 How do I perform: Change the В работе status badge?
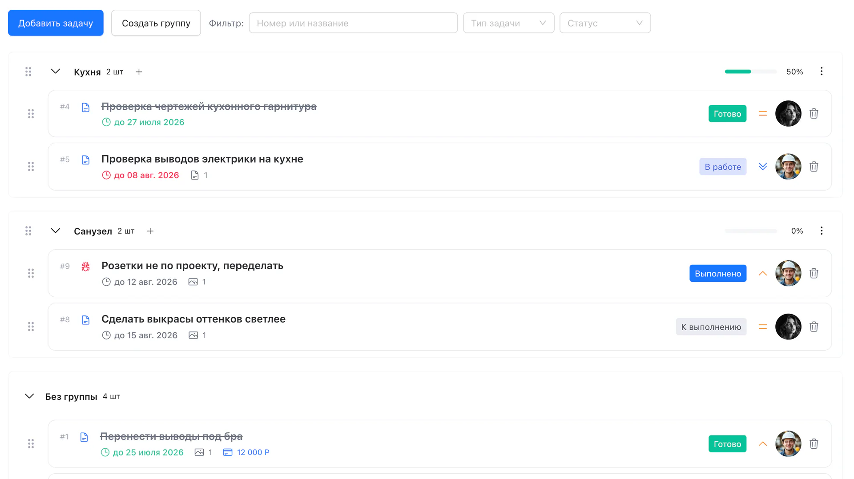point(723,167)
